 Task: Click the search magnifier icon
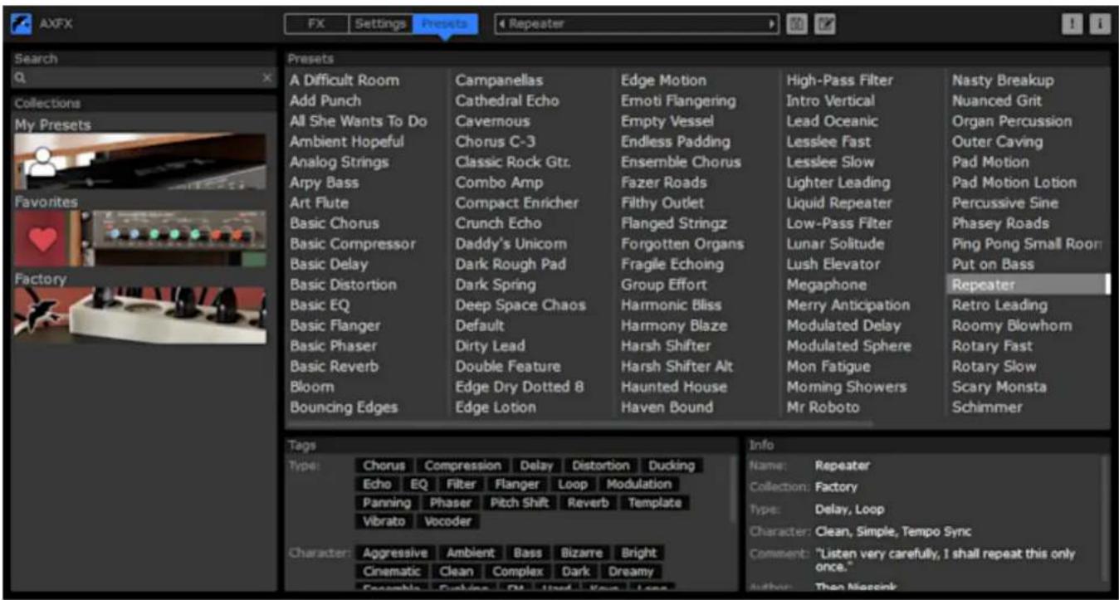click(x=20, y=78)
